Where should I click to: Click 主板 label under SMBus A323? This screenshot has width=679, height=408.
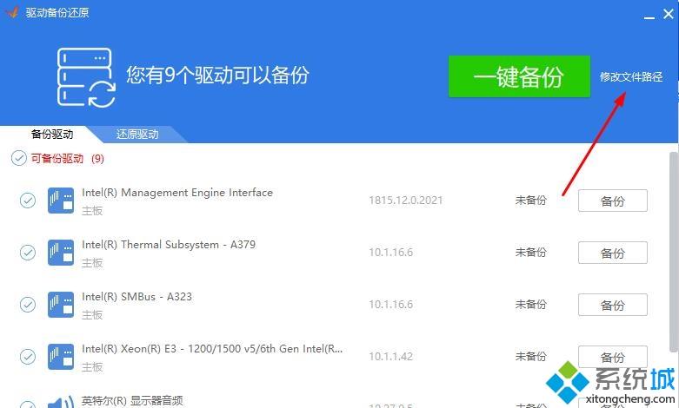click(x=92, y=315)
